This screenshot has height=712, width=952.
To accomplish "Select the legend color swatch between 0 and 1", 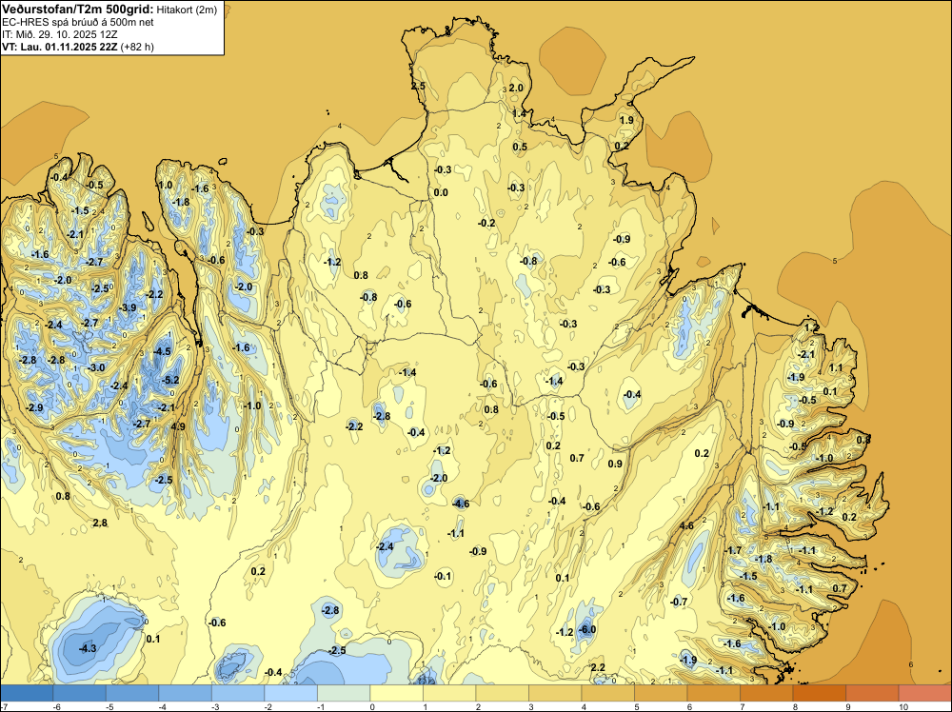I will click(x=396, y=693).
